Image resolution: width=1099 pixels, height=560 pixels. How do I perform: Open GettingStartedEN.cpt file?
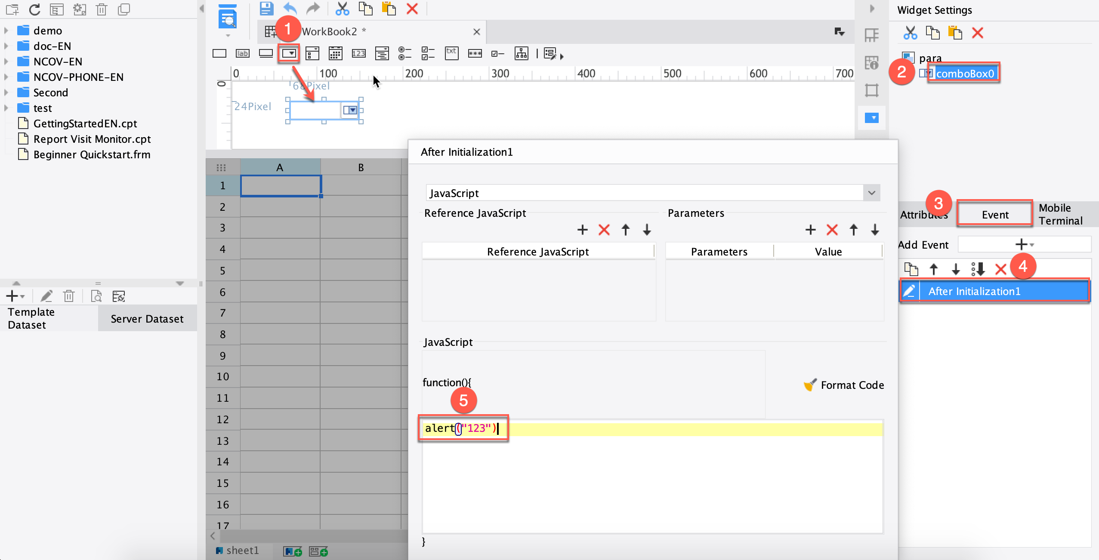click(85, 123)
